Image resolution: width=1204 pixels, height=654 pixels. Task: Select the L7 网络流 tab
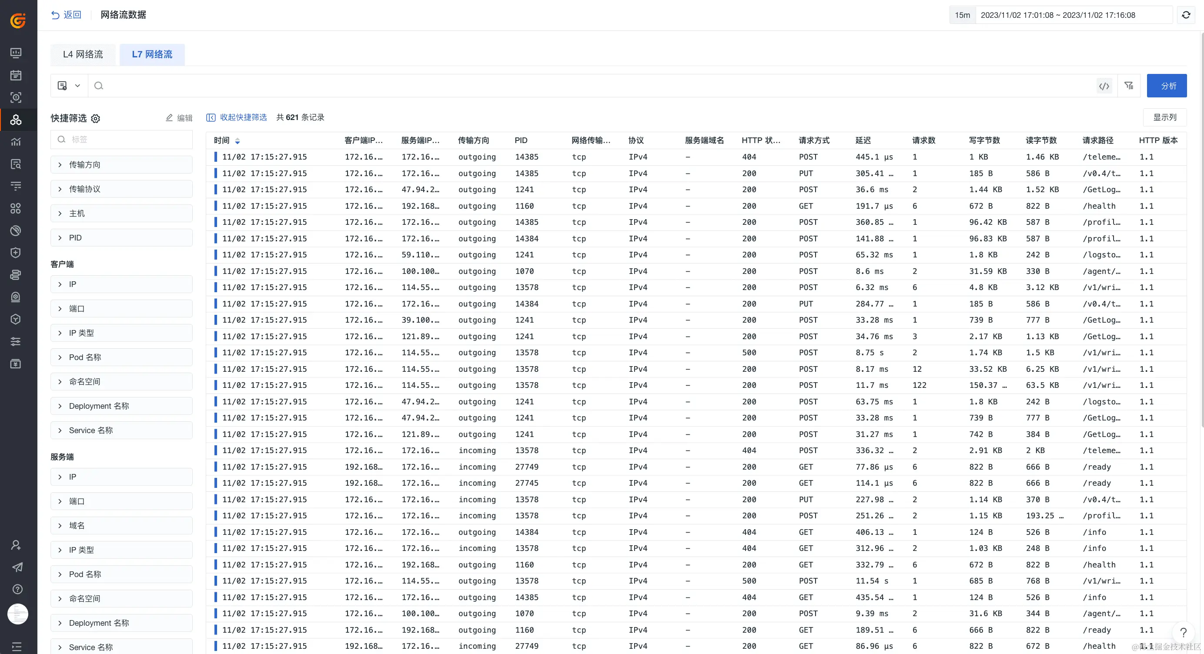point(152,54)
